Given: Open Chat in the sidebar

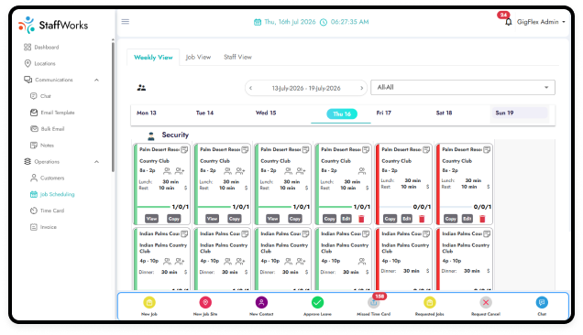Looking at the screenshot, I should pos(40,96).
